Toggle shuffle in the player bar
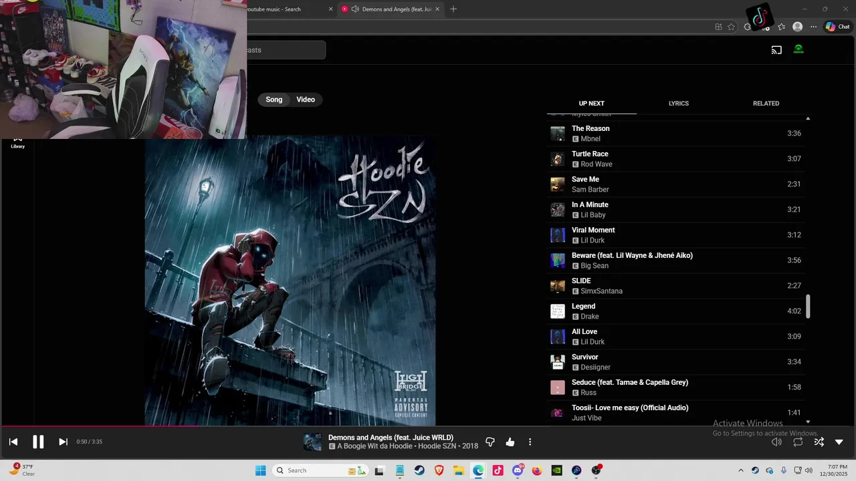856x481 pixels. 819,442
